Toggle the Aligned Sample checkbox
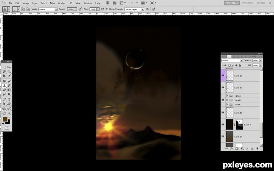The width and height of the screenshot is (274, 171). (107, 9)
